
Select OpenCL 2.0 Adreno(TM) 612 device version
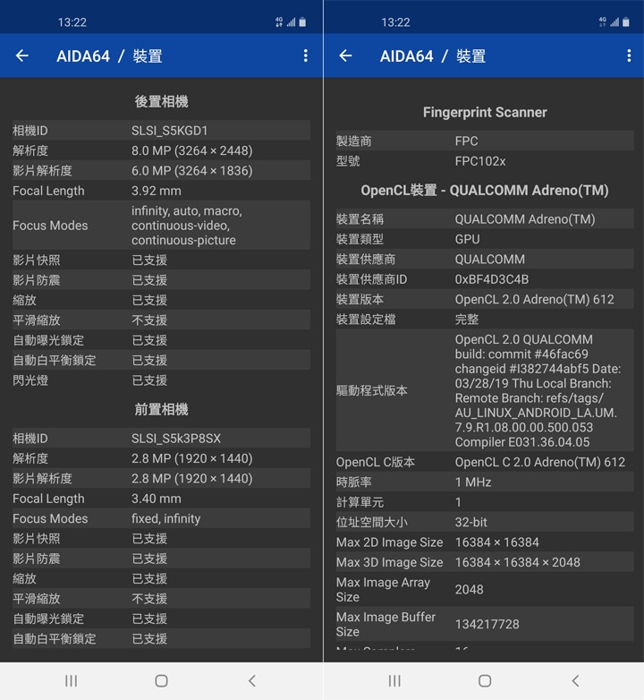point(534,300)
